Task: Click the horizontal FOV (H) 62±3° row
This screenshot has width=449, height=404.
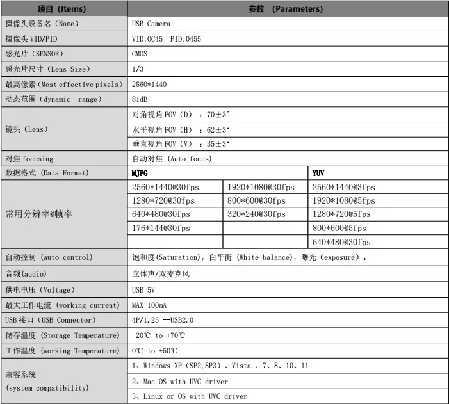Action: click(181, 130)
